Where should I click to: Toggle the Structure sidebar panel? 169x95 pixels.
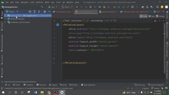click(x=2, y=60)
